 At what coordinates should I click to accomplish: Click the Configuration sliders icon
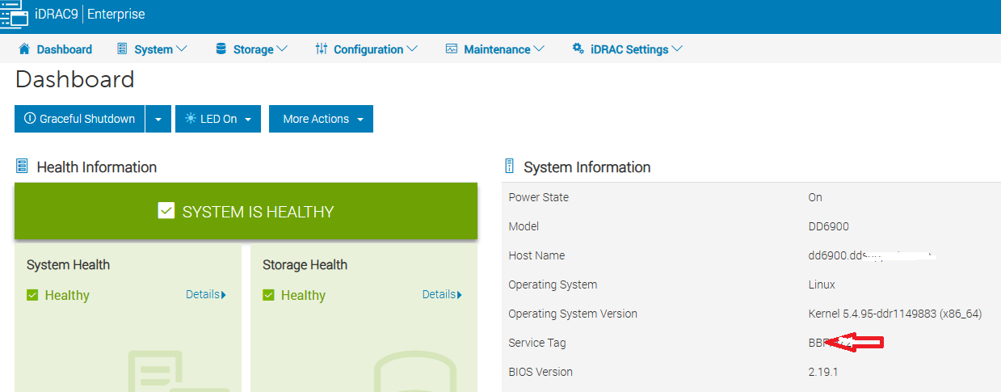[322, 49]
